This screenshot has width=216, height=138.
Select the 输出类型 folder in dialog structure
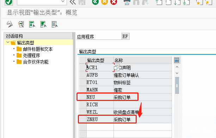[x=25, y=43]
